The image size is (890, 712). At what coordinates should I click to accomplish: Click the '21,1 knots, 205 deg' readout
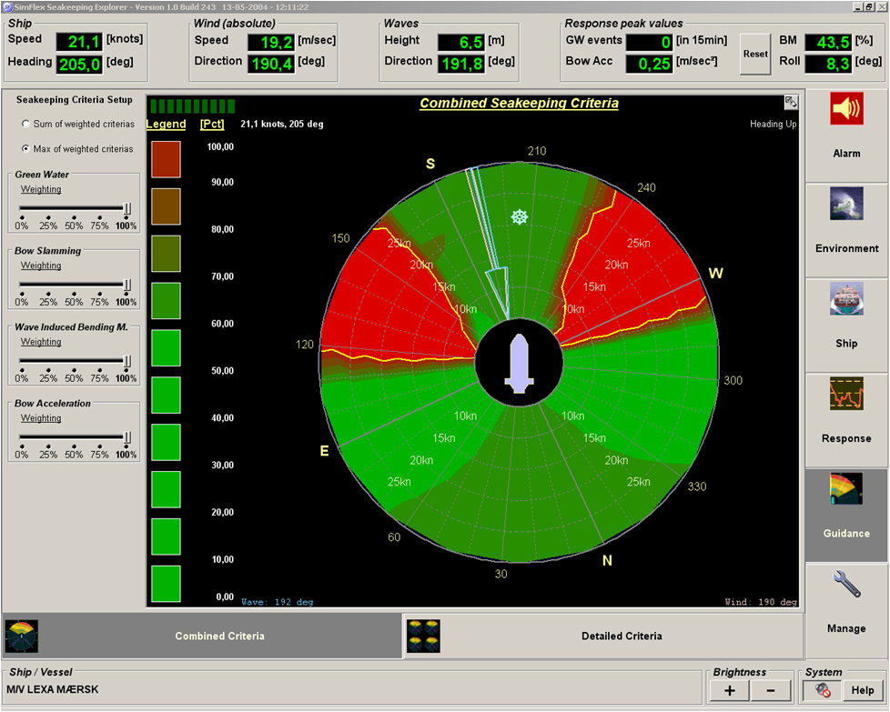click(x=282, y=124)
